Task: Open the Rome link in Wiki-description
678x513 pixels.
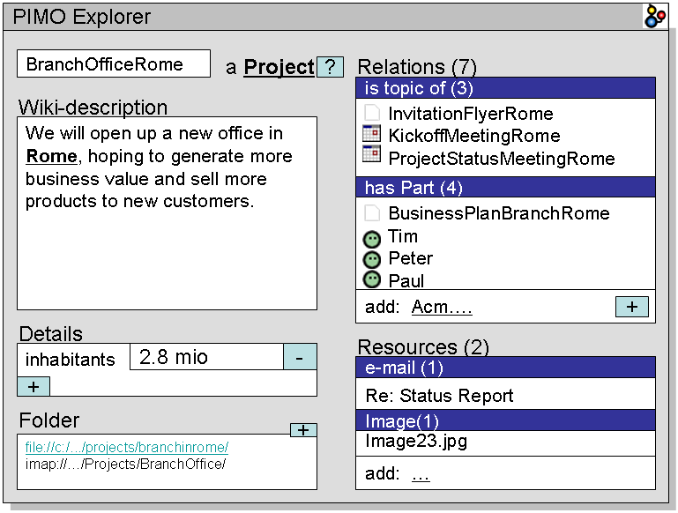Action: [52, 157]
